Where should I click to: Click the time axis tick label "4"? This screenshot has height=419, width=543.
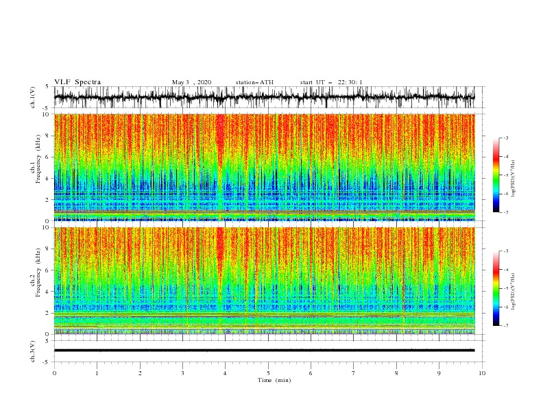coord(226,373)
